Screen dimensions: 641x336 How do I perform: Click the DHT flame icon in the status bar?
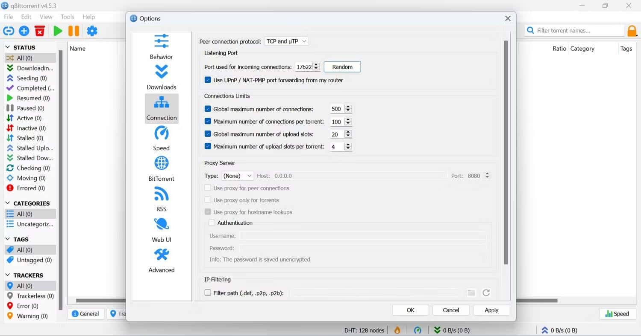(x=397, y=330)
